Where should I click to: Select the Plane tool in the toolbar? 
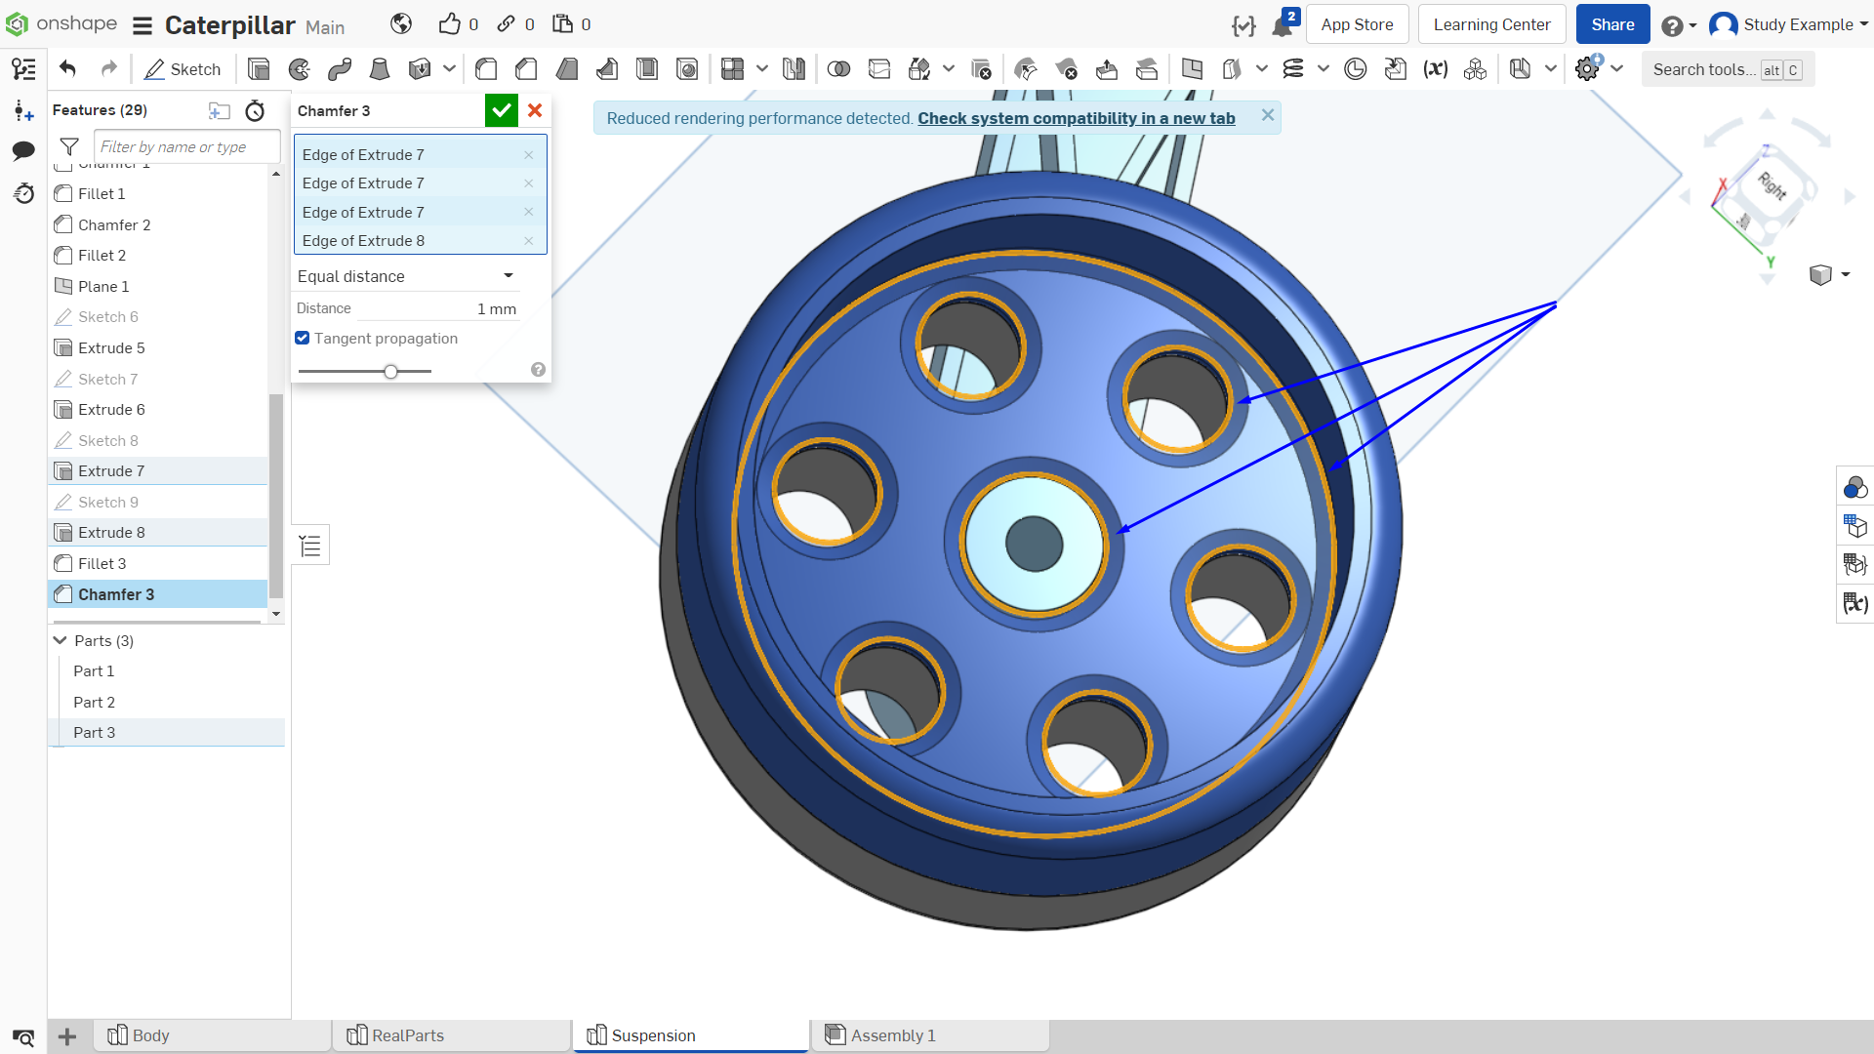(x=1192, y=69)
